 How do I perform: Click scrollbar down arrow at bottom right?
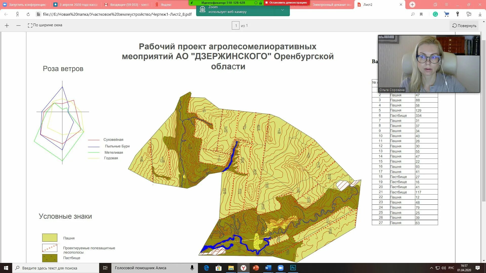483,260
